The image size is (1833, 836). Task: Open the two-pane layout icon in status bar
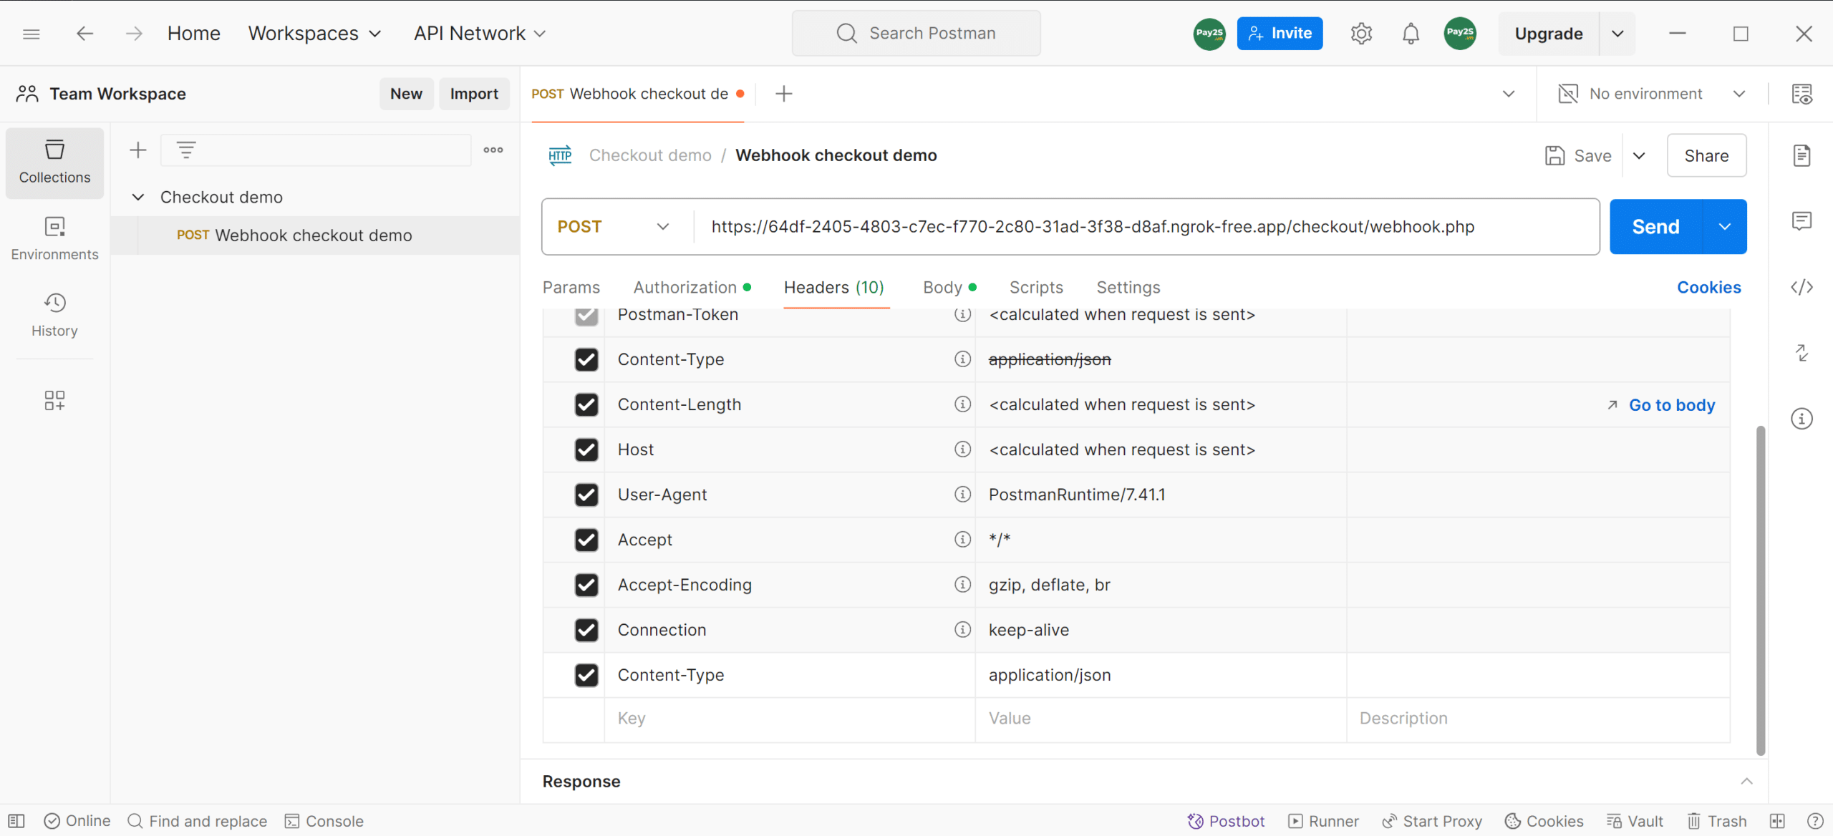[x=1777, y=821]
